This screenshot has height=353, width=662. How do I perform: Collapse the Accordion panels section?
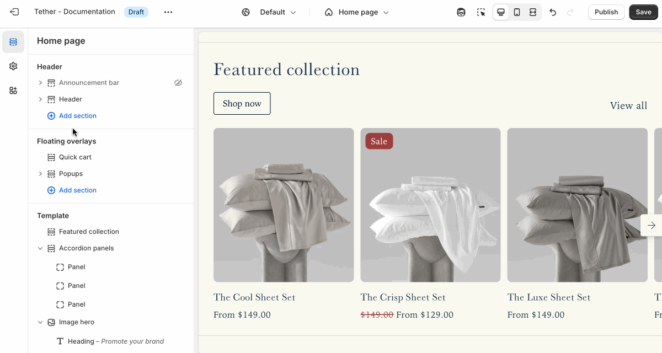coord(40,248)
